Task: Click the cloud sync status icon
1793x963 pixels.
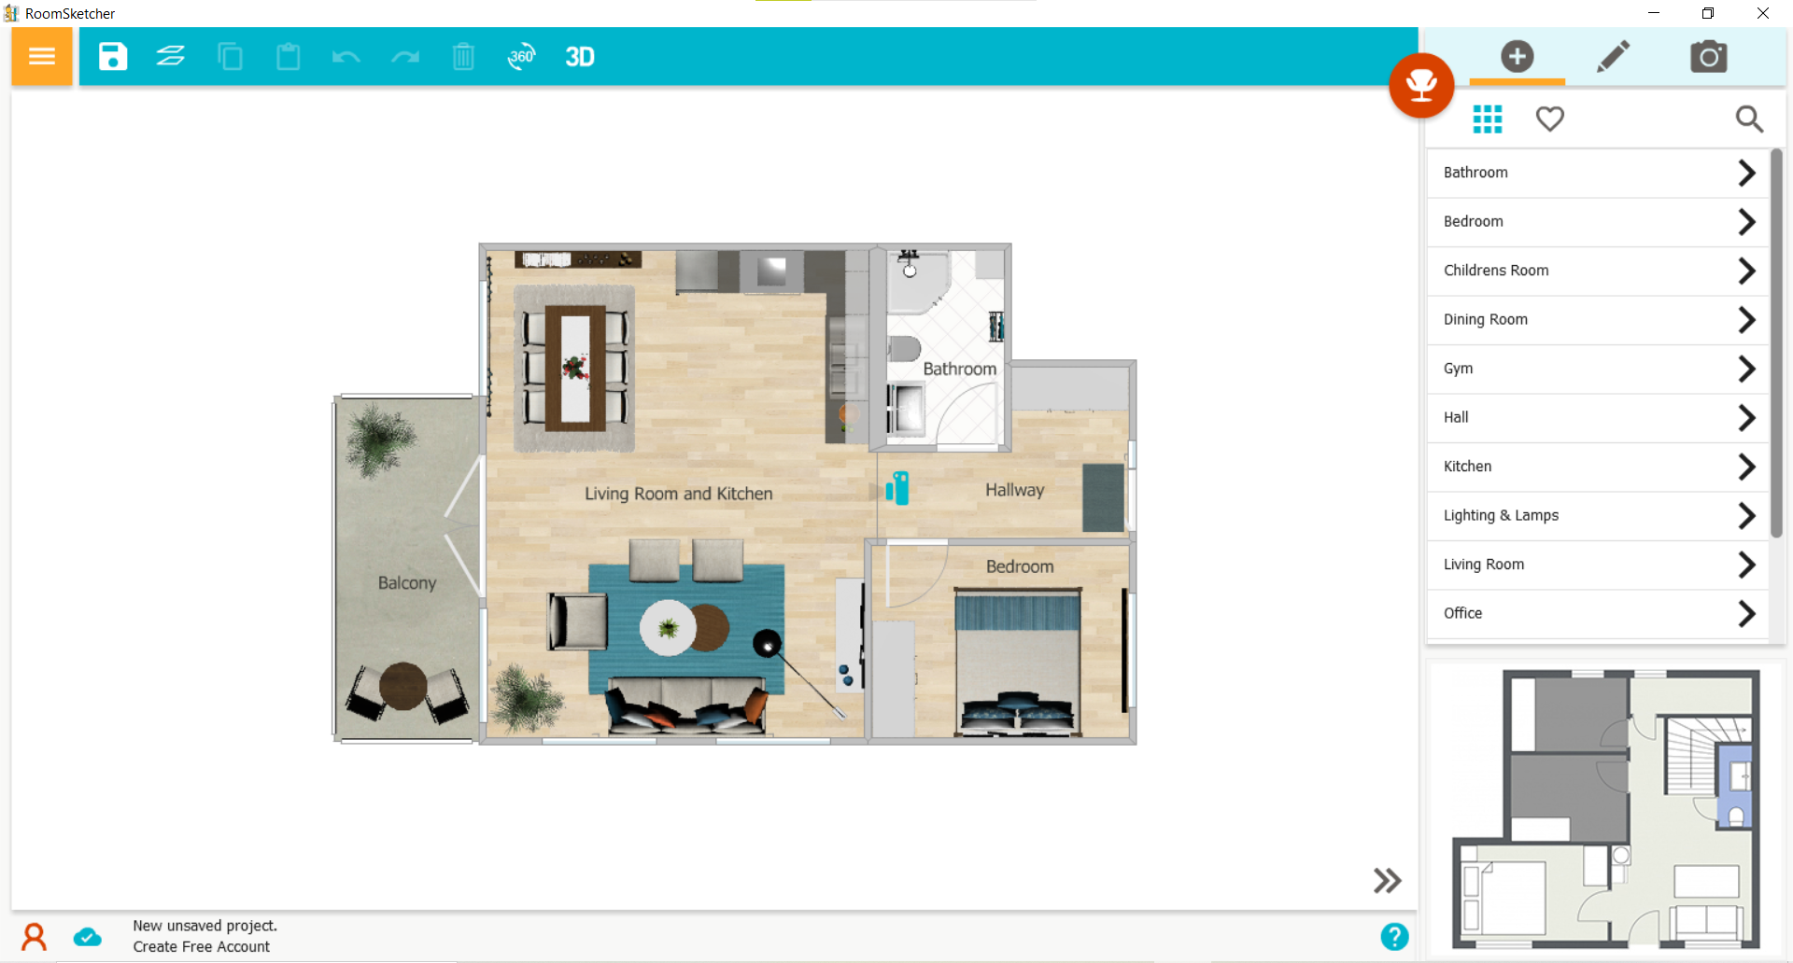Action: 88,937
